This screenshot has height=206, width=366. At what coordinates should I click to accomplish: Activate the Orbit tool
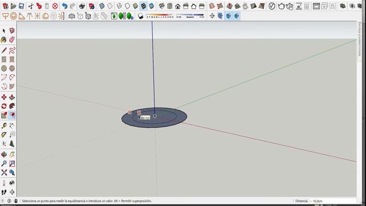(x=4, y=154)
